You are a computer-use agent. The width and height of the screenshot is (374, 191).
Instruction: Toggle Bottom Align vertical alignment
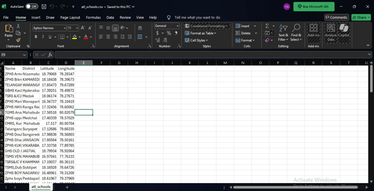pos(115,28)
